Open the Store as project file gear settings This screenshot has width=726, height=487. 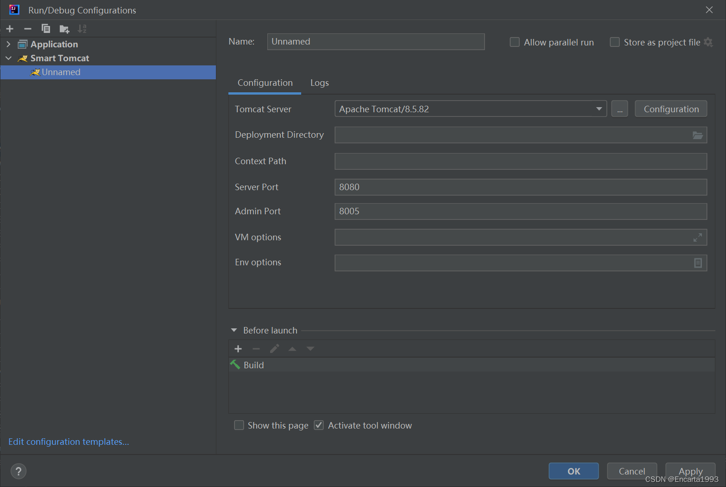coord(708,42)
